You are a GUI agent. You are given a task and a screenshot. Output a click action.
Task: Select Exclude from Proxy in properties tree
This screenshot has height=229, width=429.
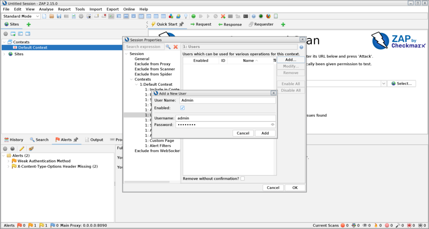click(152, 64)
